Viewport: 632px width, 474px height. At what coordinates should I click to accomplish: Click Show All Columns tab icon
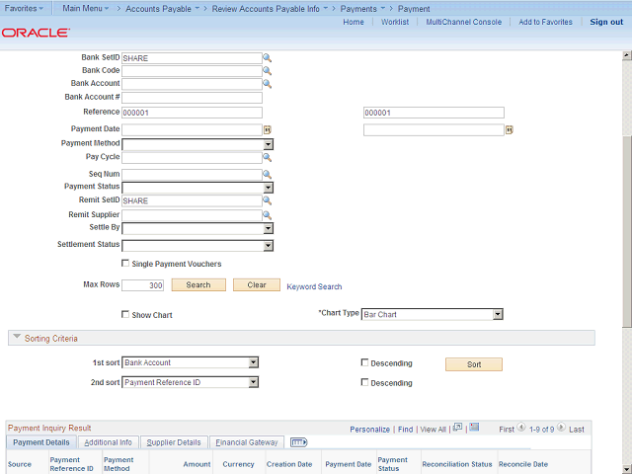[299, 442]
